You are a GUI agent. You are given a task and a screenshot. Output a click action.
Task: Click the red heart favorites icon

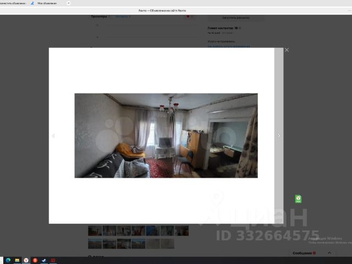pyautogui.click(x=188, y=16)
